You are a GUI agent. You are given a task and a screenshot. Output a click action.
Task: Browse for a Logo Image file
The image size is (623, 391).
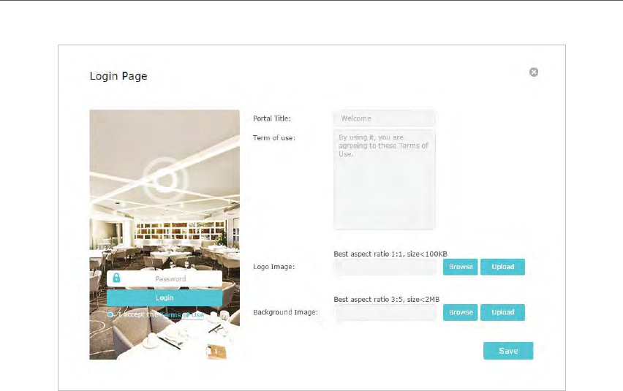click(461, 267)
